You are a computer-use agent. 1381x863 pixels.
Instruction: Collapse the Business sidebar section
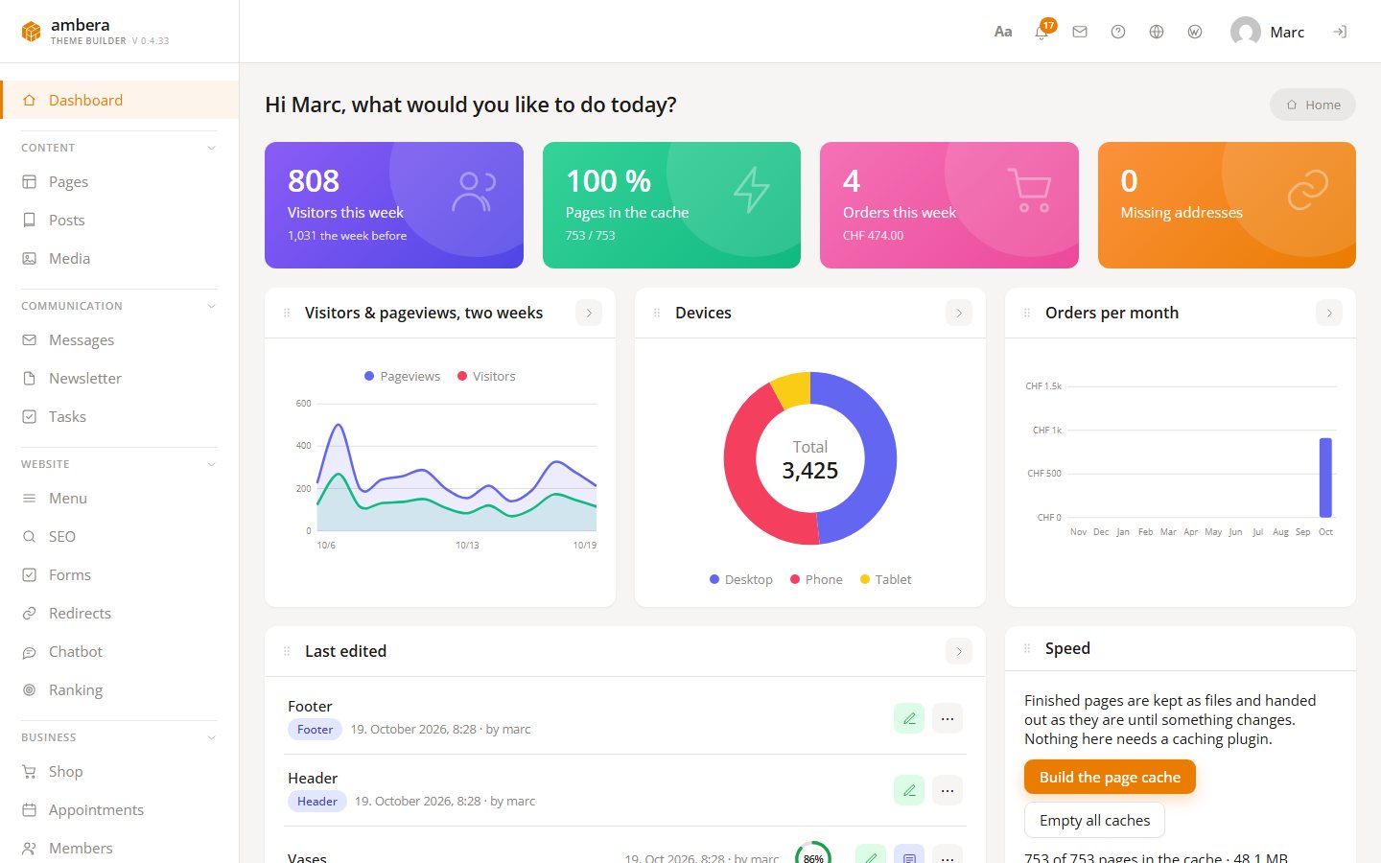coord(212,737)
